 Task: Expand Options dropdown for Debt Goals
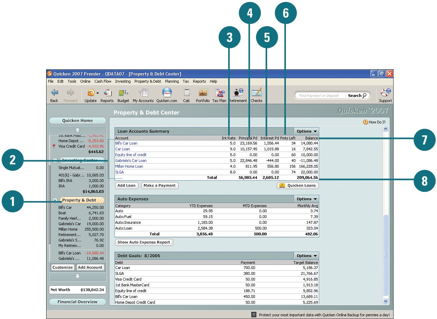pyautogui.click(x=306, y=256)
